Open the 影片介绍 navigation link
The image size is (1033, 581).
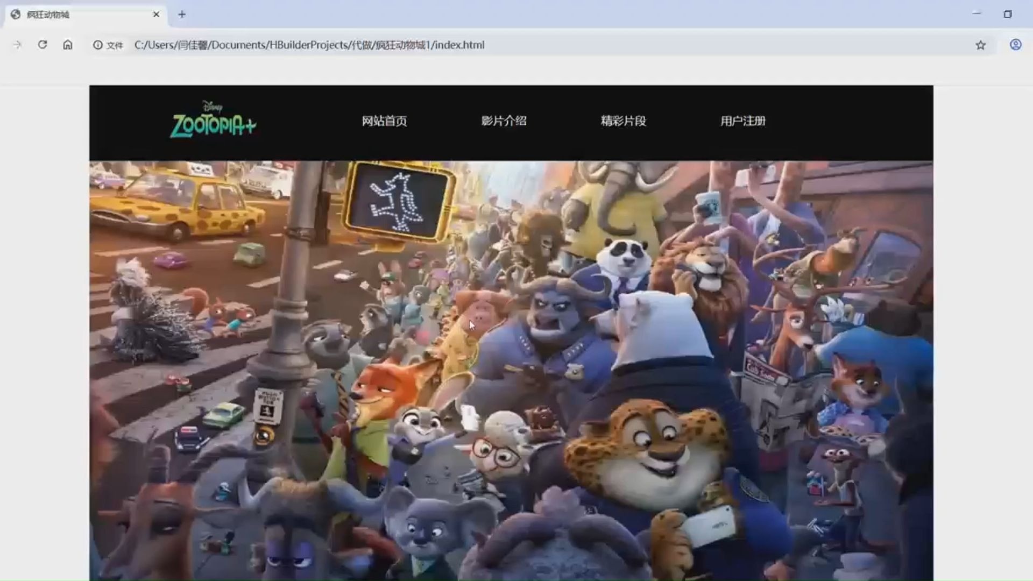(504, 122)
